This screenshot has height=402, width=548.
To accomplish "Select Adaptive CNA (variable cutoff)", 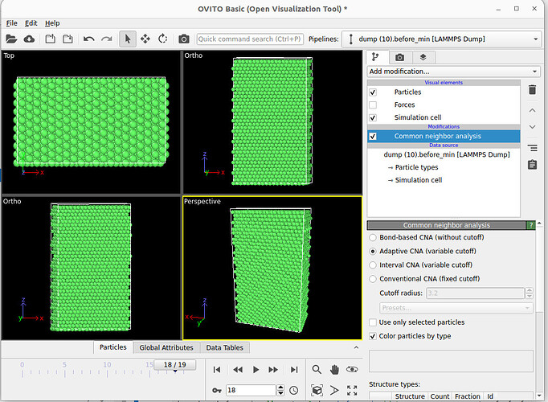I will click(x=373, y=251).
